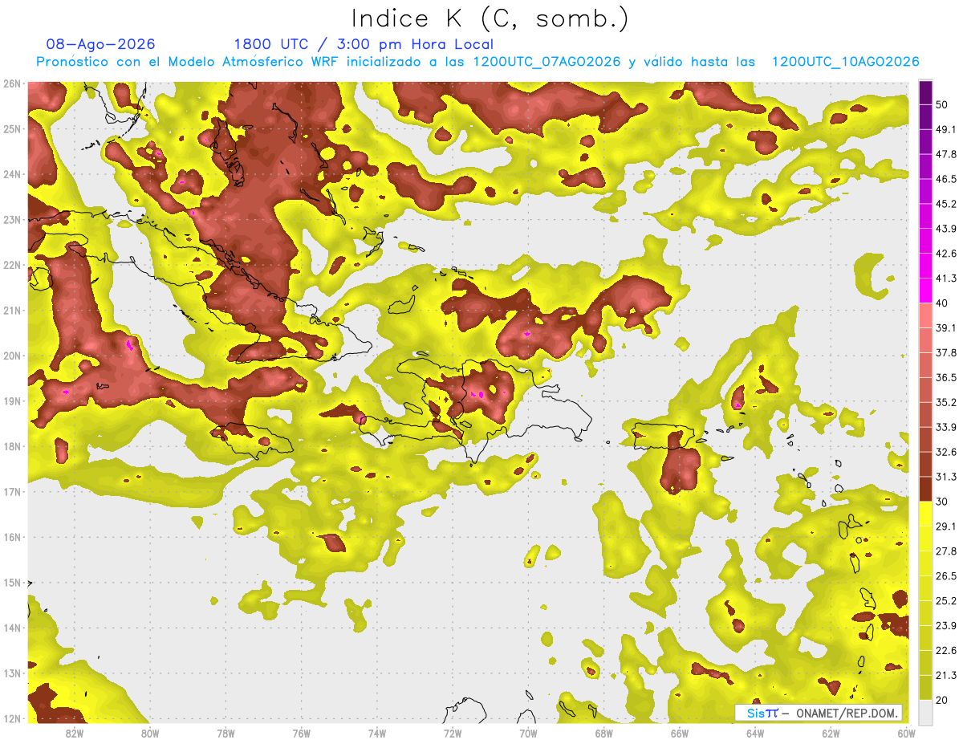
Task: Click longitude label 74W
Action: (377, 734)
